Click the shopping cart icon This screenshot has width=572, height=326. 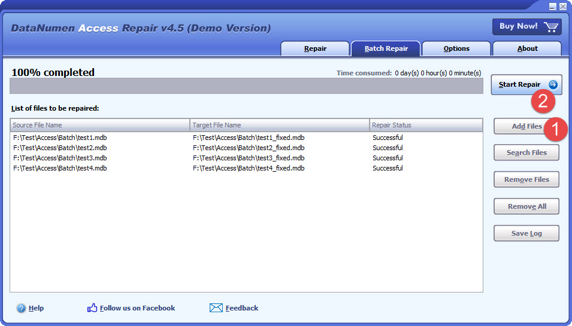coord(552,26)
